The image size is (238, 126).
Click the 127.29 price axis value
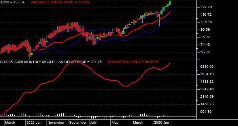click(206, 7)
